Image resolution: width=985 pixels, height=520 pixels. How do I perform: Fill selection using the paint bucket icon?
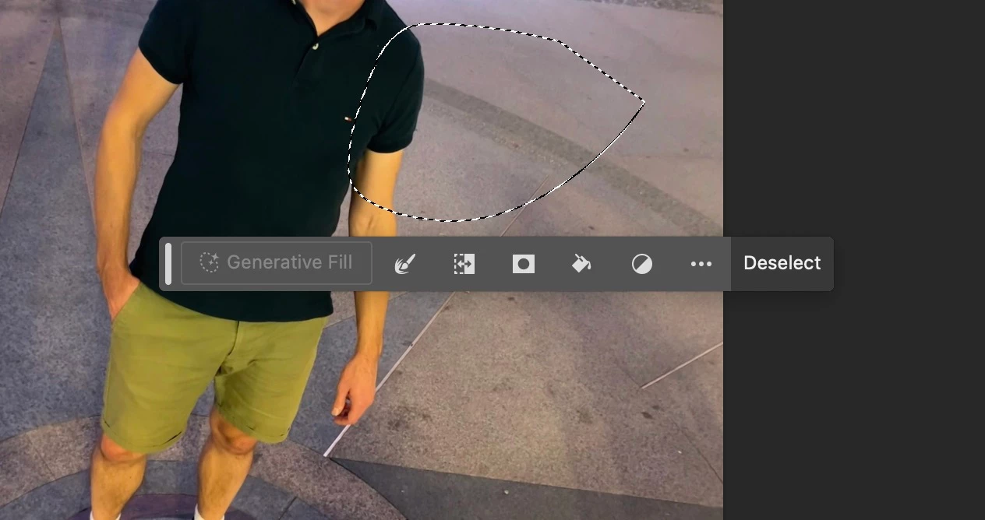[582, 264]
